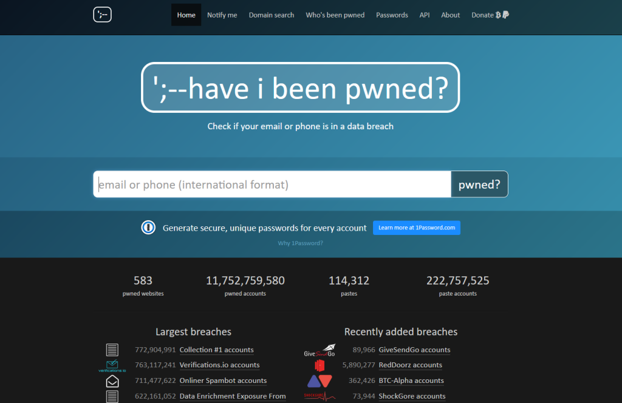
Task: Click the Onliner Spambot open envelope icon
Action: click(x=112, y=381)
